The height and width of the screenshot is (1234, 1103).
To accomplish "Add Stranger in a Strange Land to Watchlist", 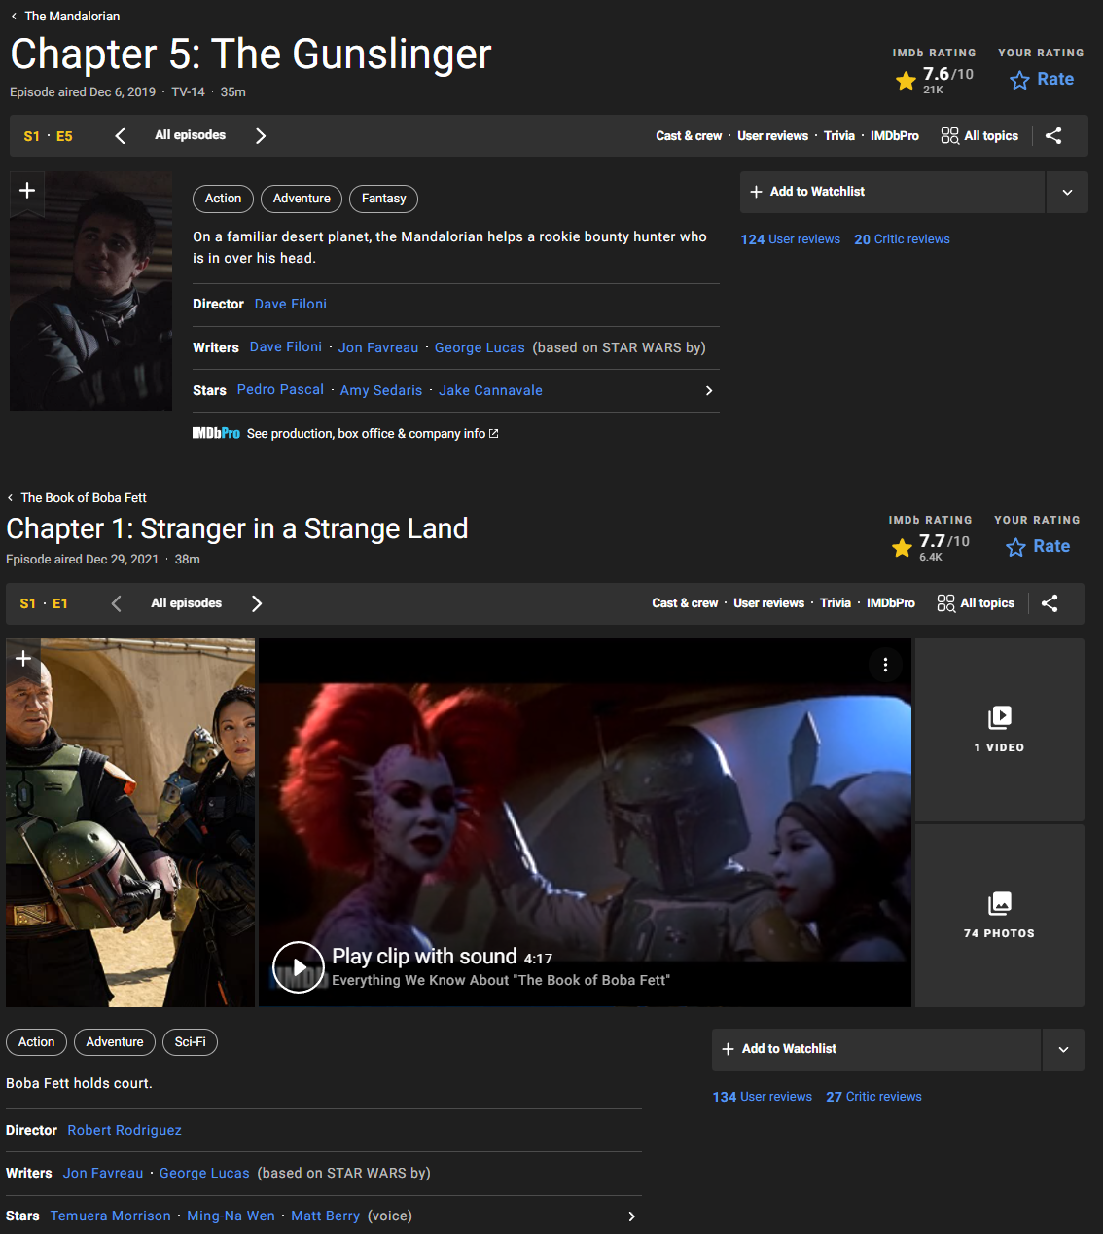I will 875,1050.
